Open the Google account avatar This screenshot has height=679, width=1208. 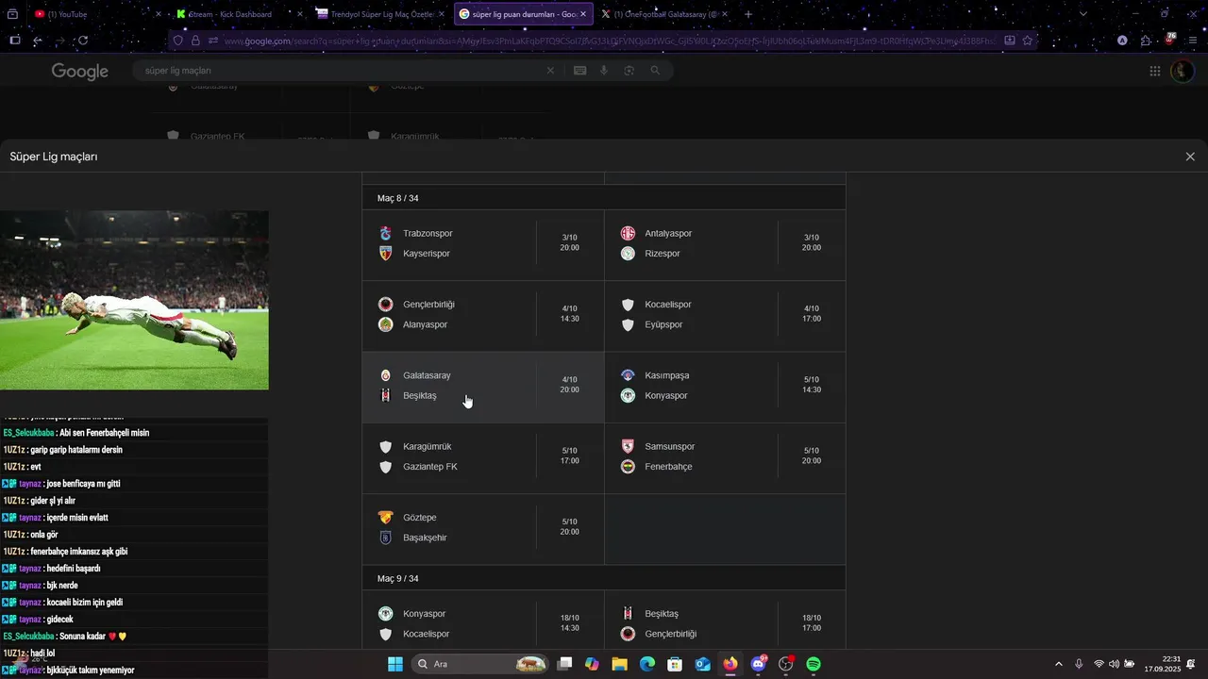click(1182, 71)
